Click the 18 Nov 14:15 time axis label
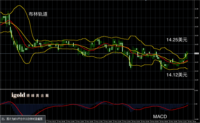The height and width of the screenshot is (123, 200). (192, 122)
